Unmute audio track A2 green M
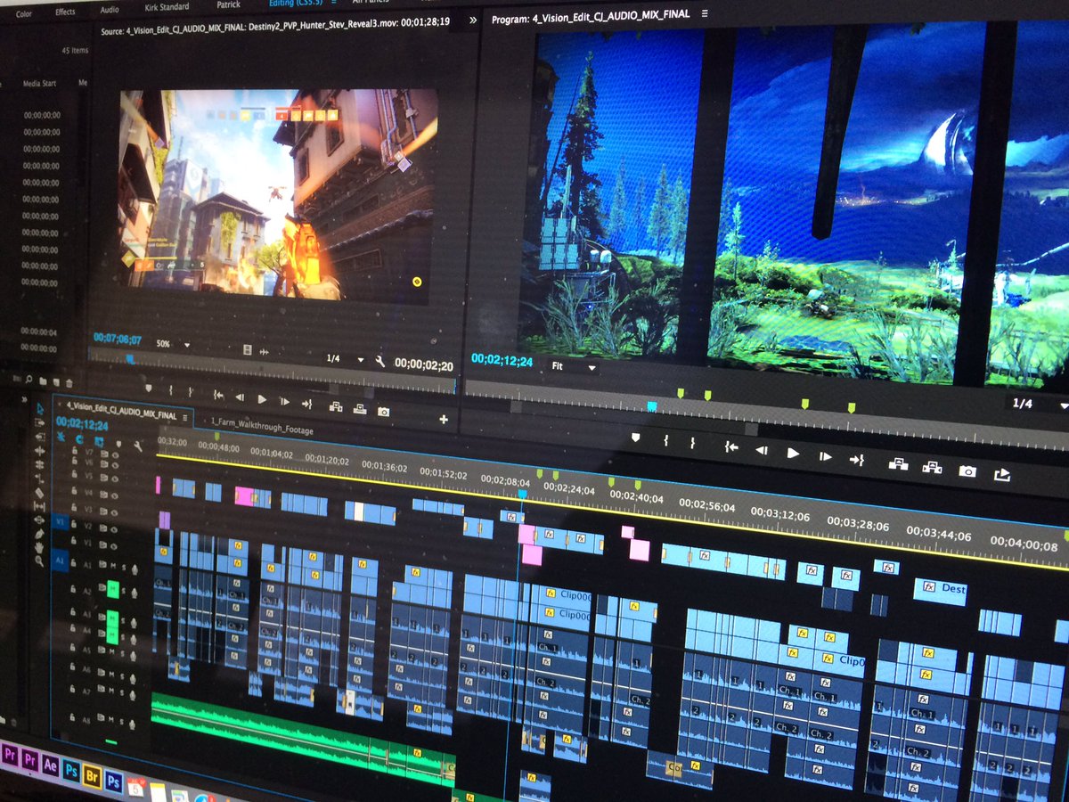The image size is (1069, 802). [113, 589]
